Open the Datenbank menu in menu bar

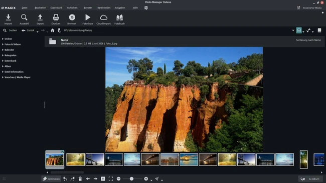(56, 8)
